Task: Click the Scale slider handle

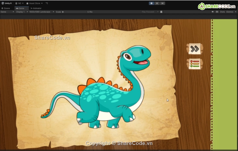Action: [x=63, y=12]
